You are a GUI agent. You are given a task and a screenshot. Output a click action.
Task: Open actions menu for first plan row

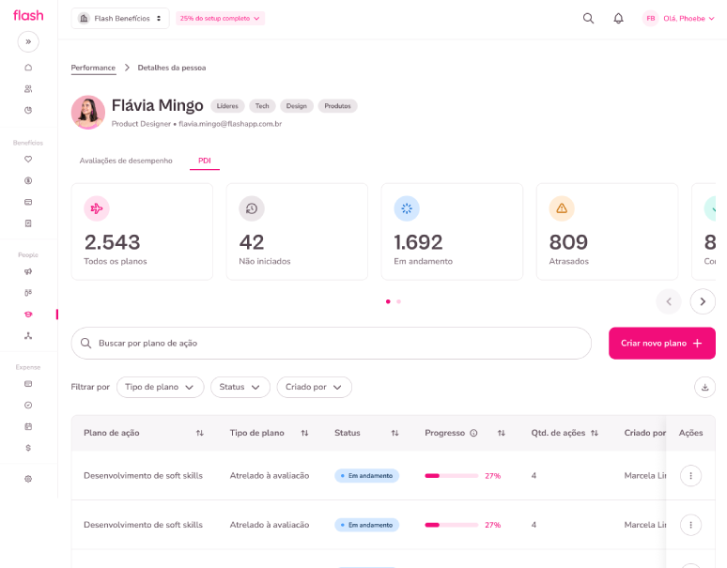pos(690,476)
